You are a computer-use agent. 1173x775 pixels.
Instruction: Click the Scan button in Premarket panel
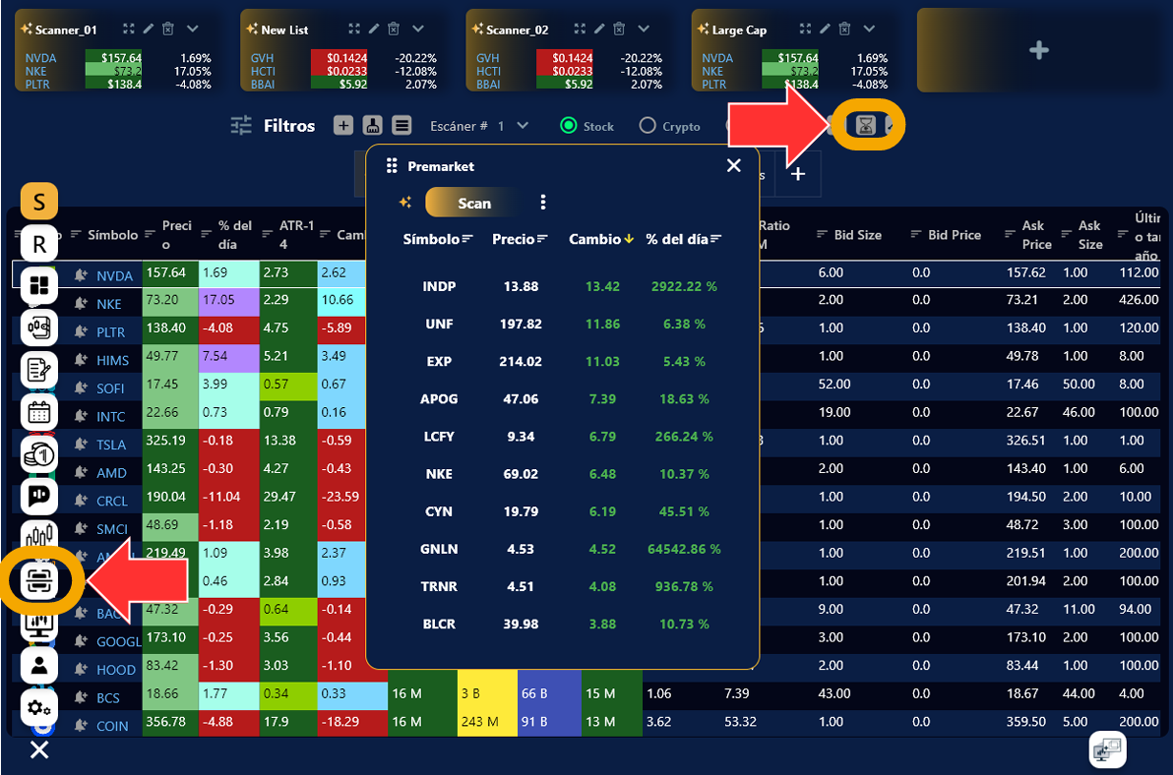(x=474, y=203)
